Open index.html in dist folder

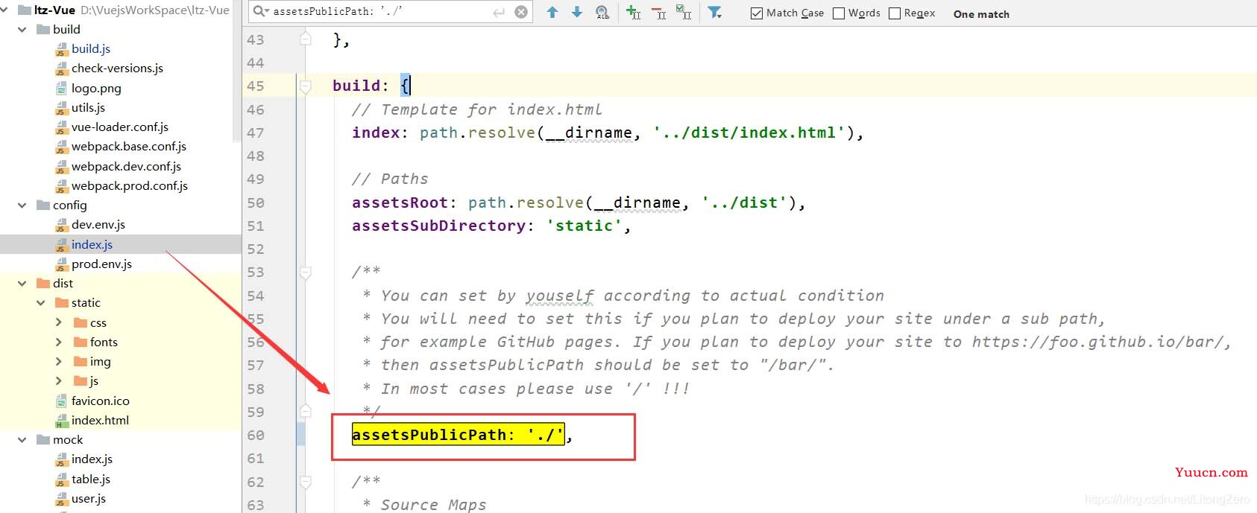click(x=100, y=420)
